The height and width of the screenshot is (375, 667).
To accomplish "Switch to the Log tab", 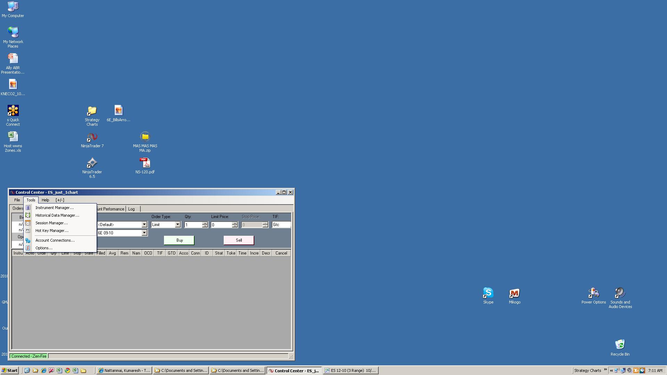I will coord(131,209).
